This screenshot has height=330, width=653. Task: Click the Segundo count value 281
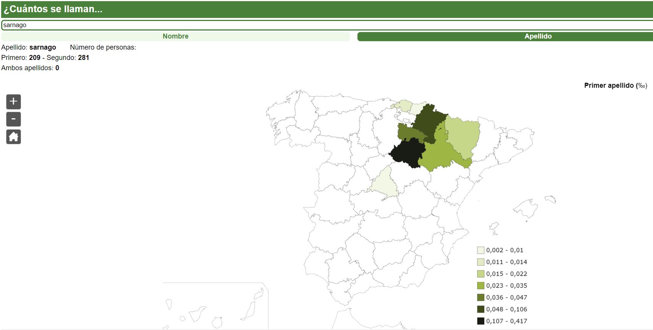point(84,58)
